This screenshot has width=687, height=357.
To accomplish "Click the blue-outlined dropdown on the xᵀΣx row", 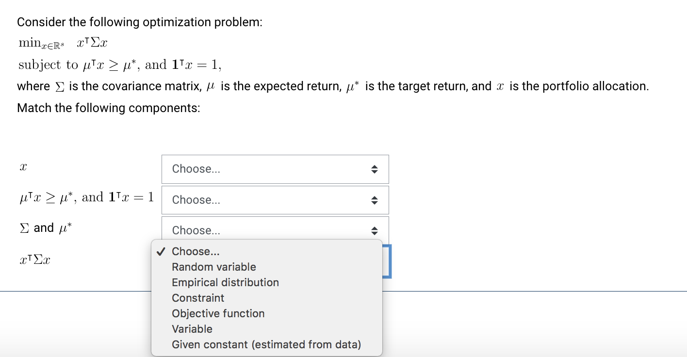I will [x=387, y=261].
